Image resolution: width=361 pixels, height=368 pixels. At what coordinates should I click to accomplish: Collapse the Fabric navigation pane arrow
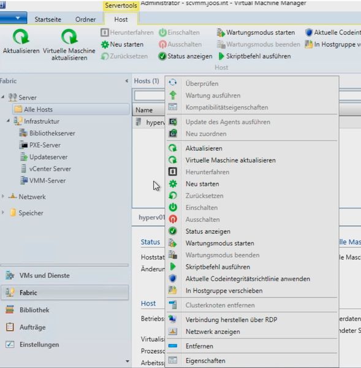click(127, 81)
